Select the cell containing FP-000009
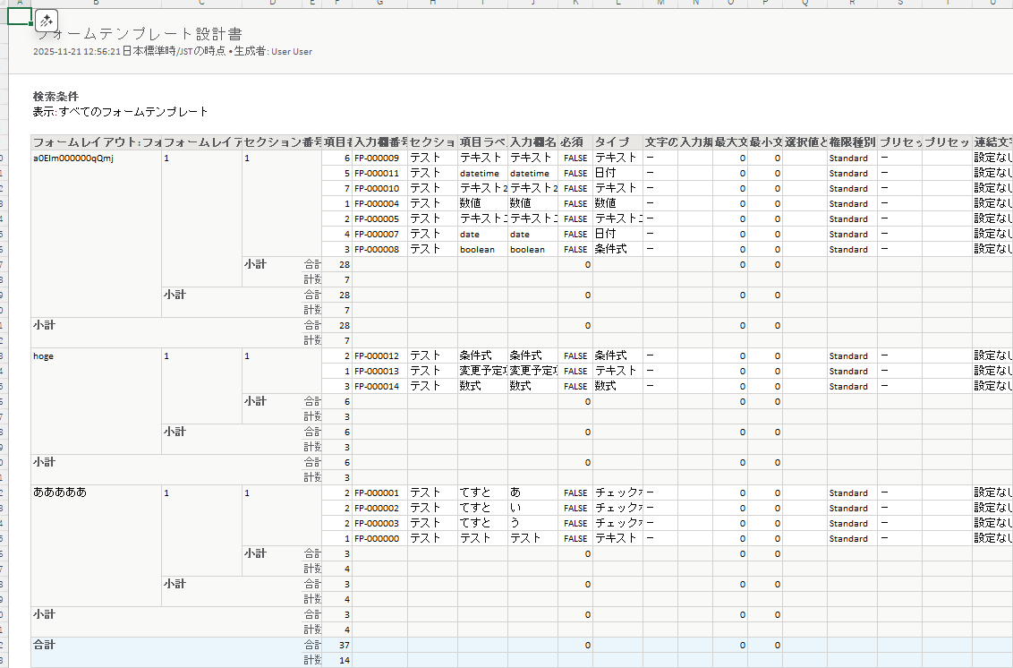Screen dimensions: 1013x668 click(379, 158)
